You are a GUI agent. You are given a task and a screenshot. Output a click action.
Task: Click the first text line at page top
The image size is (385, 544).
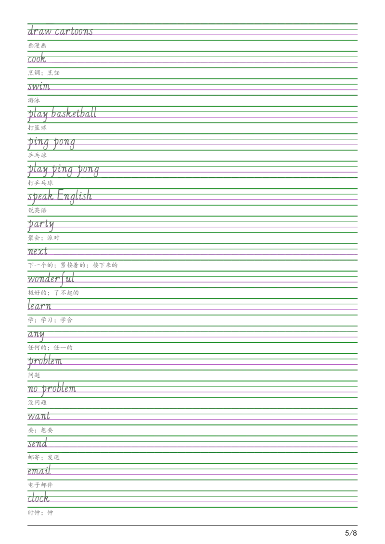tap(60, 32)
